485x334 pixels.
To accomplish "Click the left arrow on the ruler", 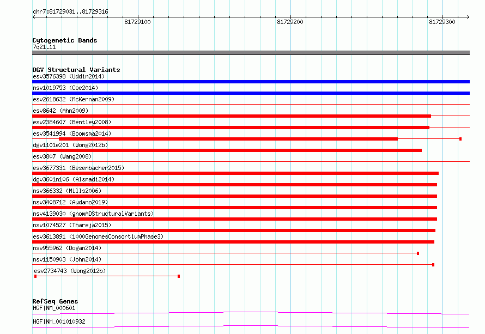I will click(34, 17).
